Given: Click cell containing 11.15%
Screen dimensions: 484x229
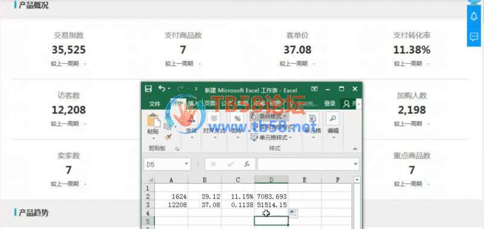Looking at the screenshot, I should (x=238, y=196).
